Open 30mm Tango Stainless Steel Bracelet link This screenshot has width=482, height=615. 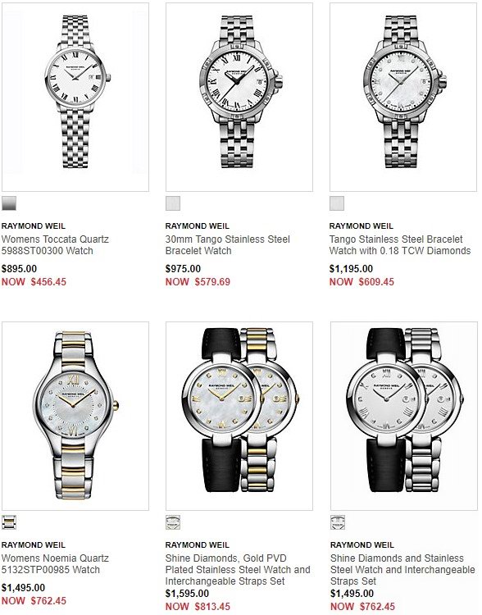[228, 244]
